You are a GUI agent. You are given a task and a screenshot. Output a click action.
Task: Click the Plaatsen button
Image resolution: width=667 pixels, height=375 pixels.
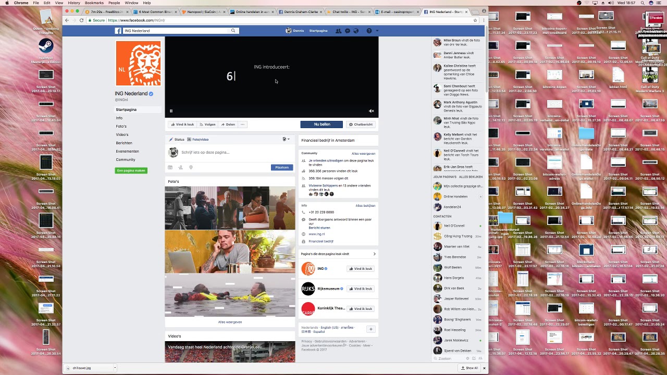[x=282, y=167]
